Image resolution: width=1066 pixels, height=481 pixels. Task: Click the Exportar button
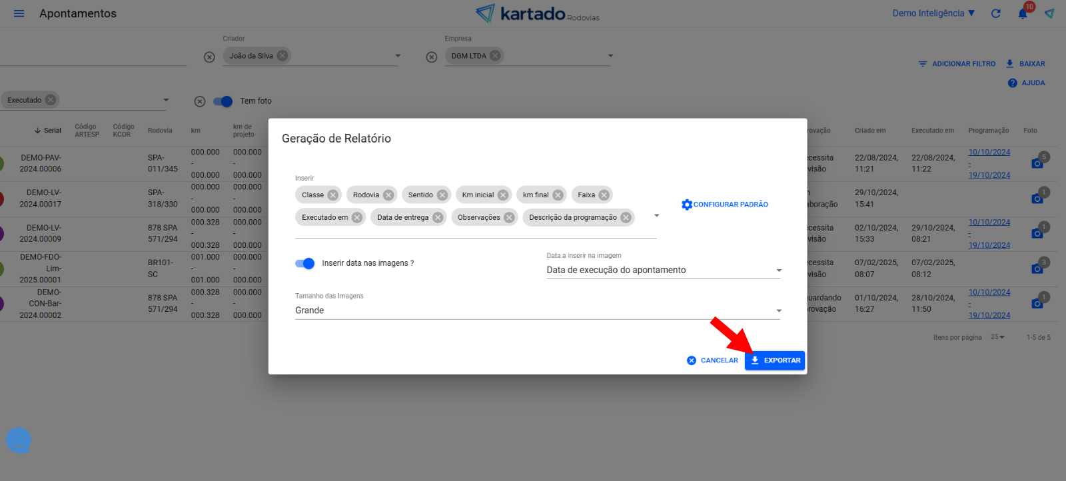775,360
